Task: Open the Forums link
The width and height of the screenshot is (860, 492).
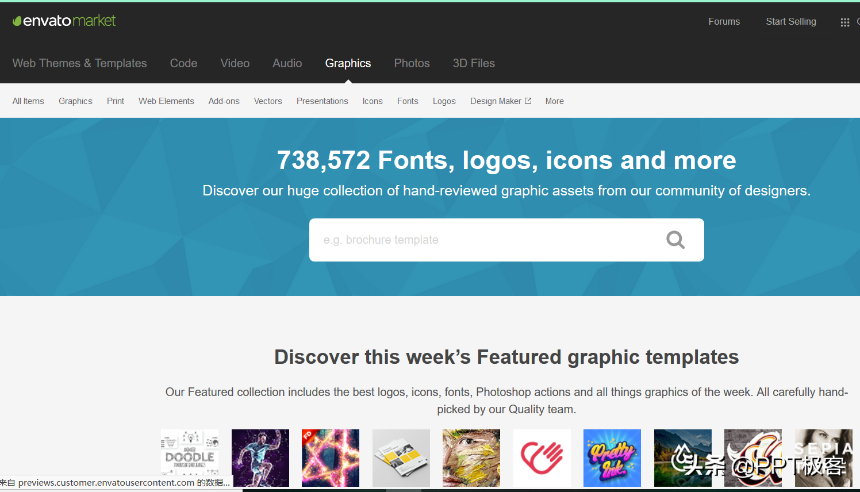Action: pos(724,21)
